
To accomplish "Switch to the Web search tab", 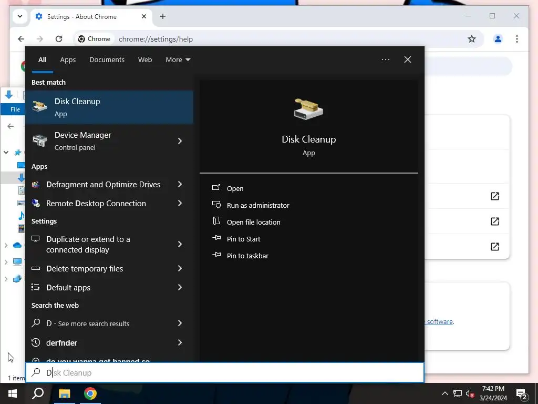I will pyautogui.click(x=145, y=59).
